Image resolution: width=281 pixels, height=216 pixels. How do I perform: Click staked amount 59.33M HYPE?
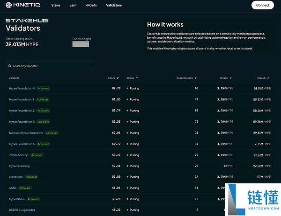tap(262, 99)
